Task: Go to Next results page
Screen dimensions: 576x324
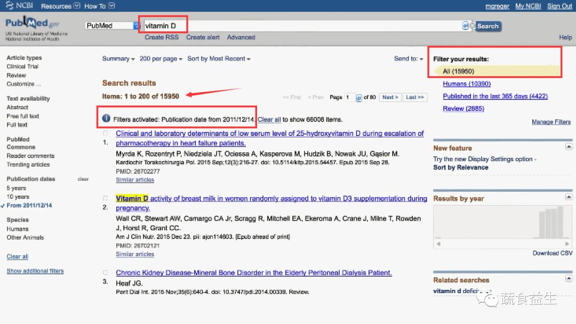Action: (x=390, y=97)
